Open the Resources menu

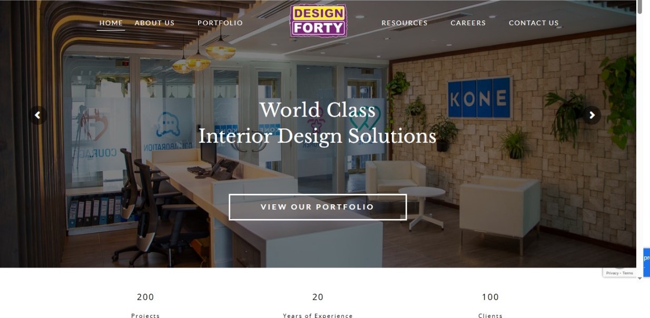(x=405, y=23)
